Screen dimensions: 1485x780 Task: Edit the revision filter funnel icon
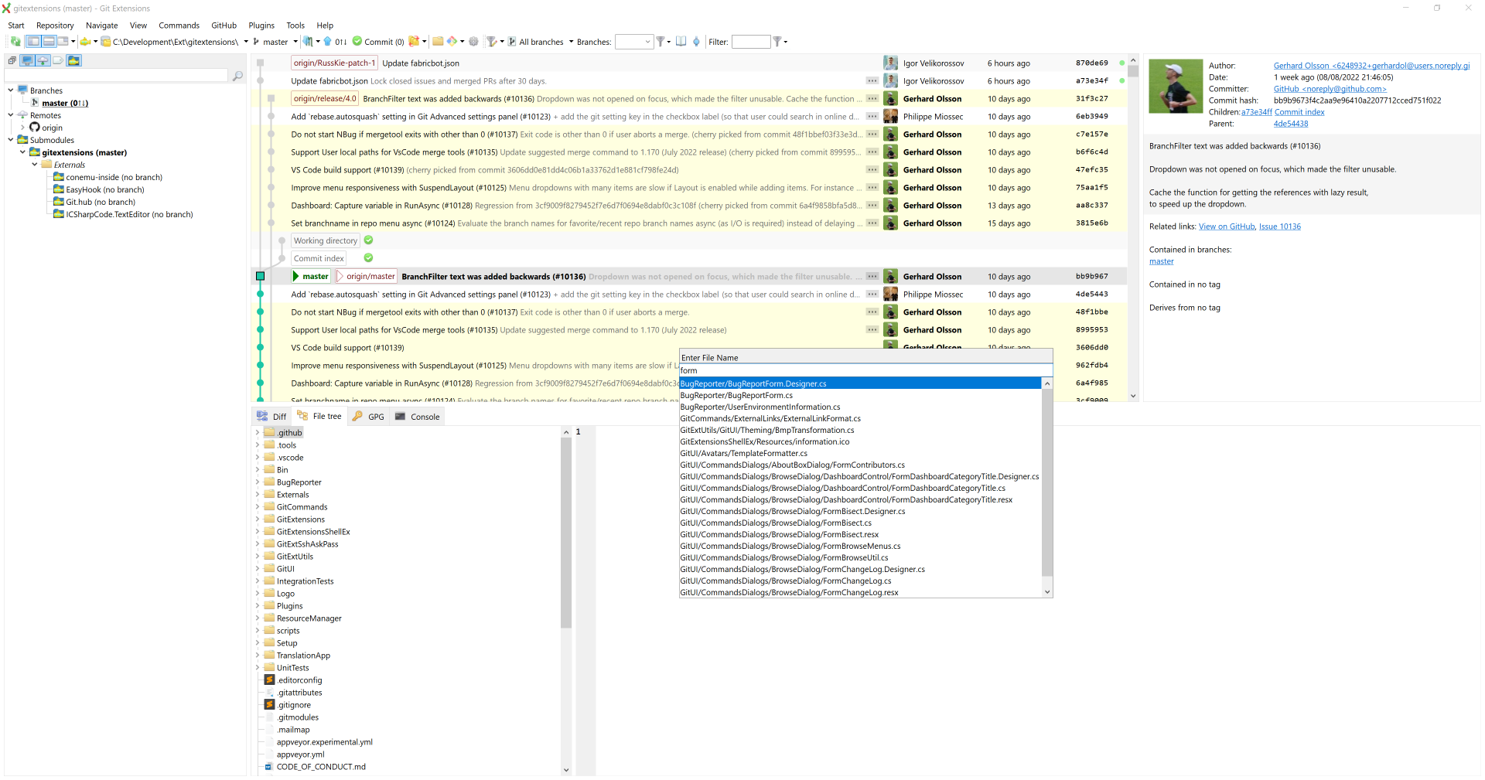pyautogui.click(x=490, y=42)
